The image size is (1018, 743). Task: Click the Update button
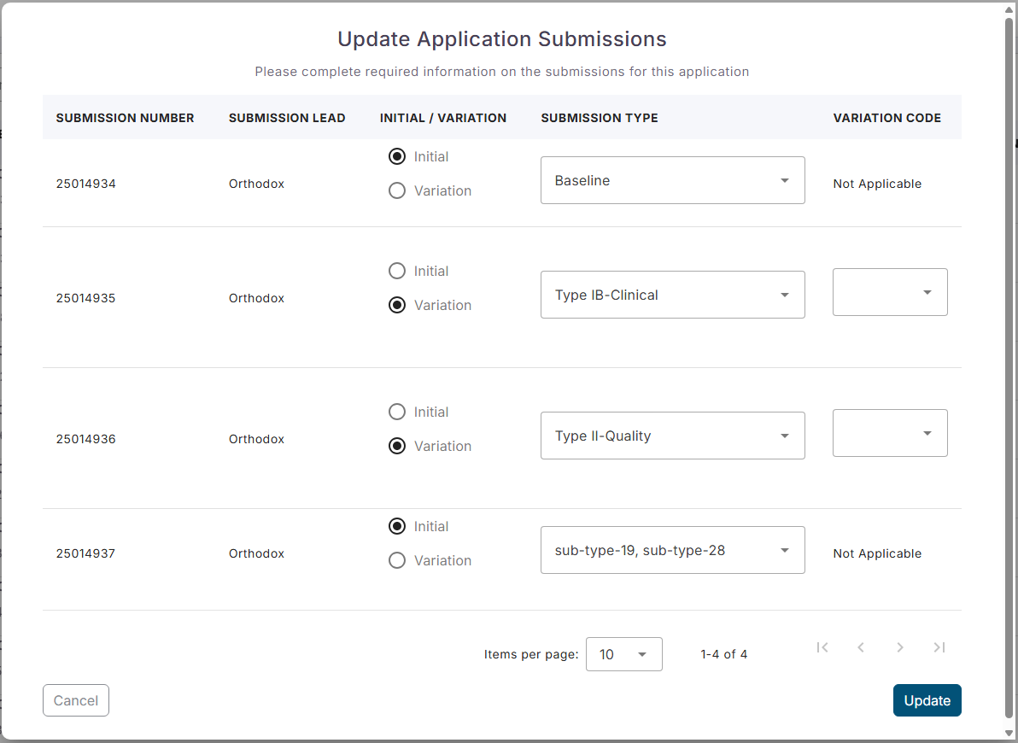click(927, 700)
